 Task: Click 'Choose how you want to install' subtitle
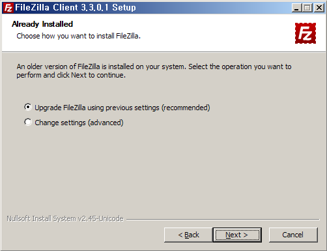[79, 36]
